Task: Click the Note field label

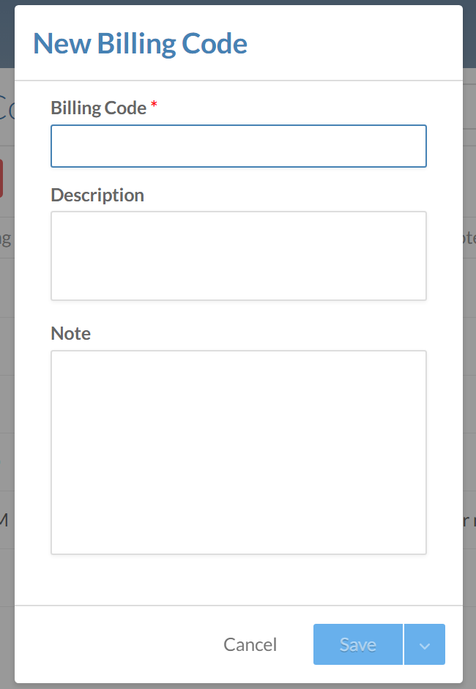Action: click(x=71, y=334)
